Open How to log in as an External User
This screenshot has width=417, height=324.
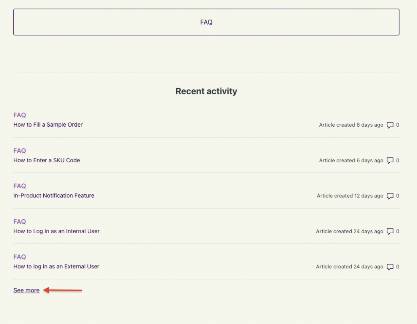click(56, 267)
